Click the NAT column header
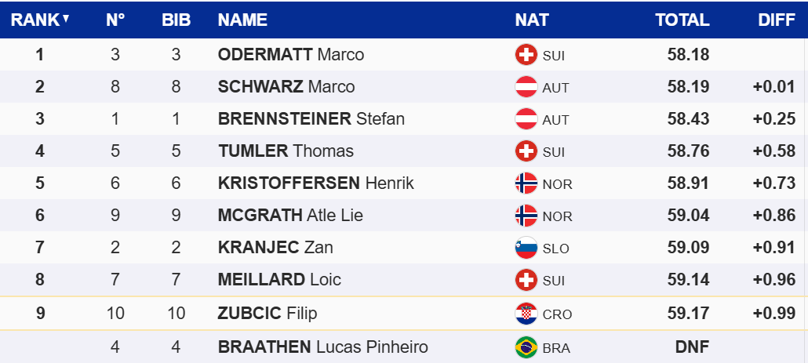 tap(532, 20)
